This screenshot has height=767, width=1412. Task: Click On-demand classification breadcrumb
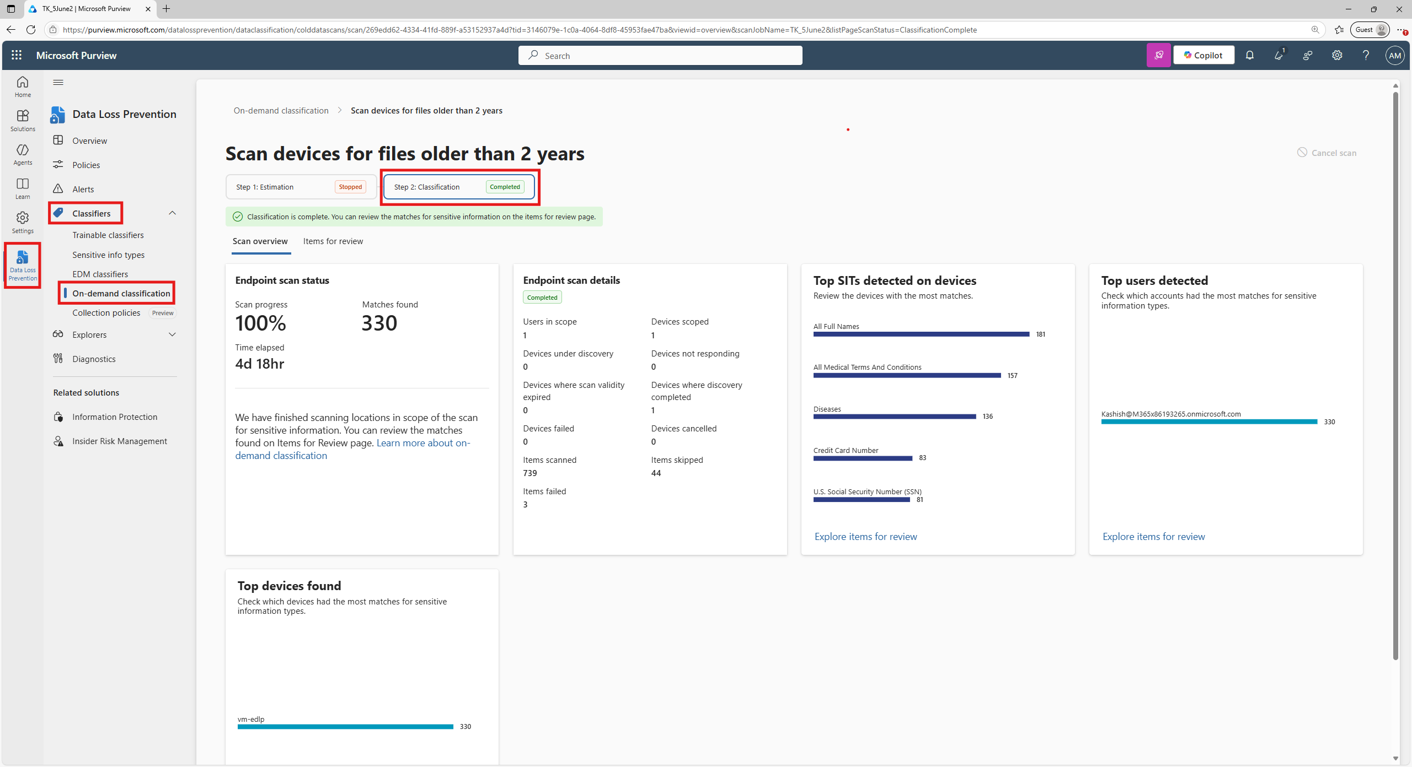pyautogui.click(x=281, y=111)
